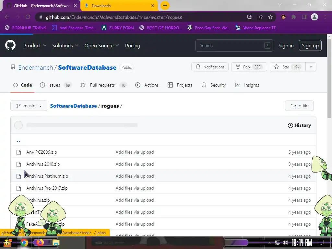
Task: Click the share page icon in address bar
Action: tap(260, 17)
